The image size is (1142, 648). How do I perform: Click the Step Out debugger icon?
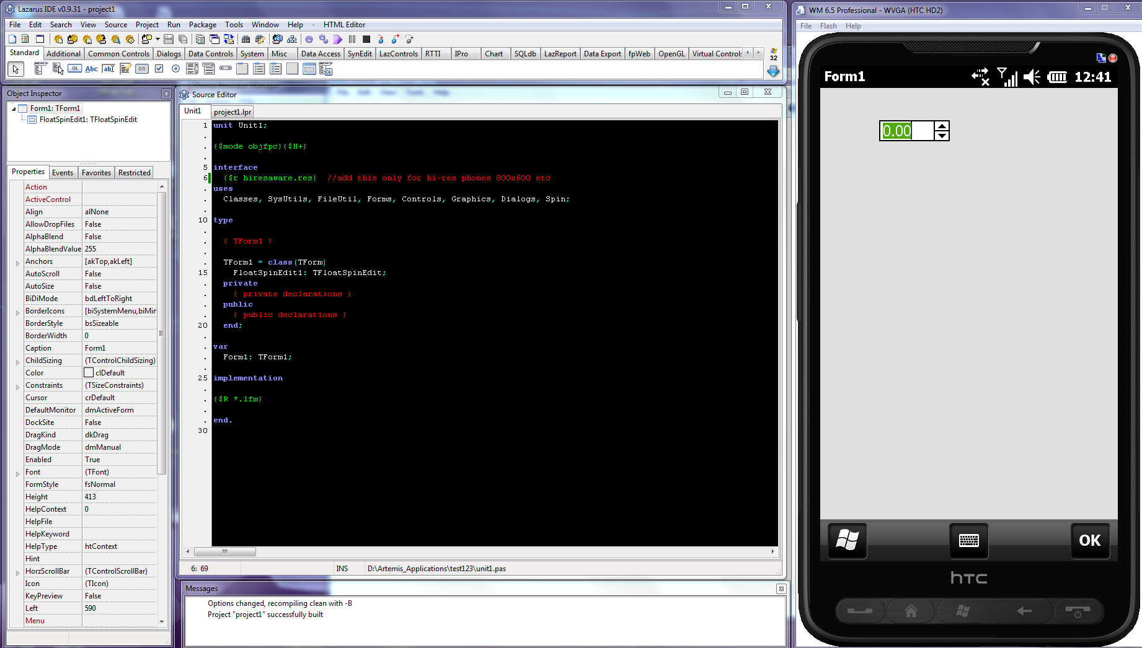tap(409, 39)
